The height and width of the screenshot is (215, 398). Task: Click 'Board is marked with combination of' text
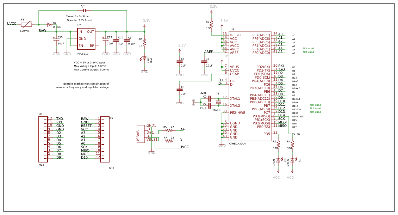86,84
